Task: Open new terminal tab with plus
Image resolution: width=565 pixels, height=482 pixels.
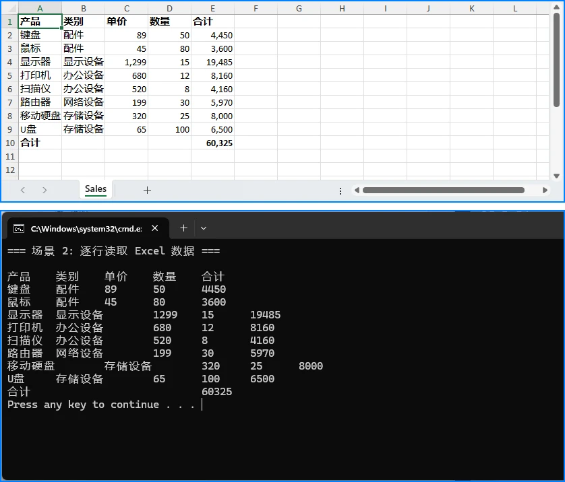Action: (x=183, y=228)
